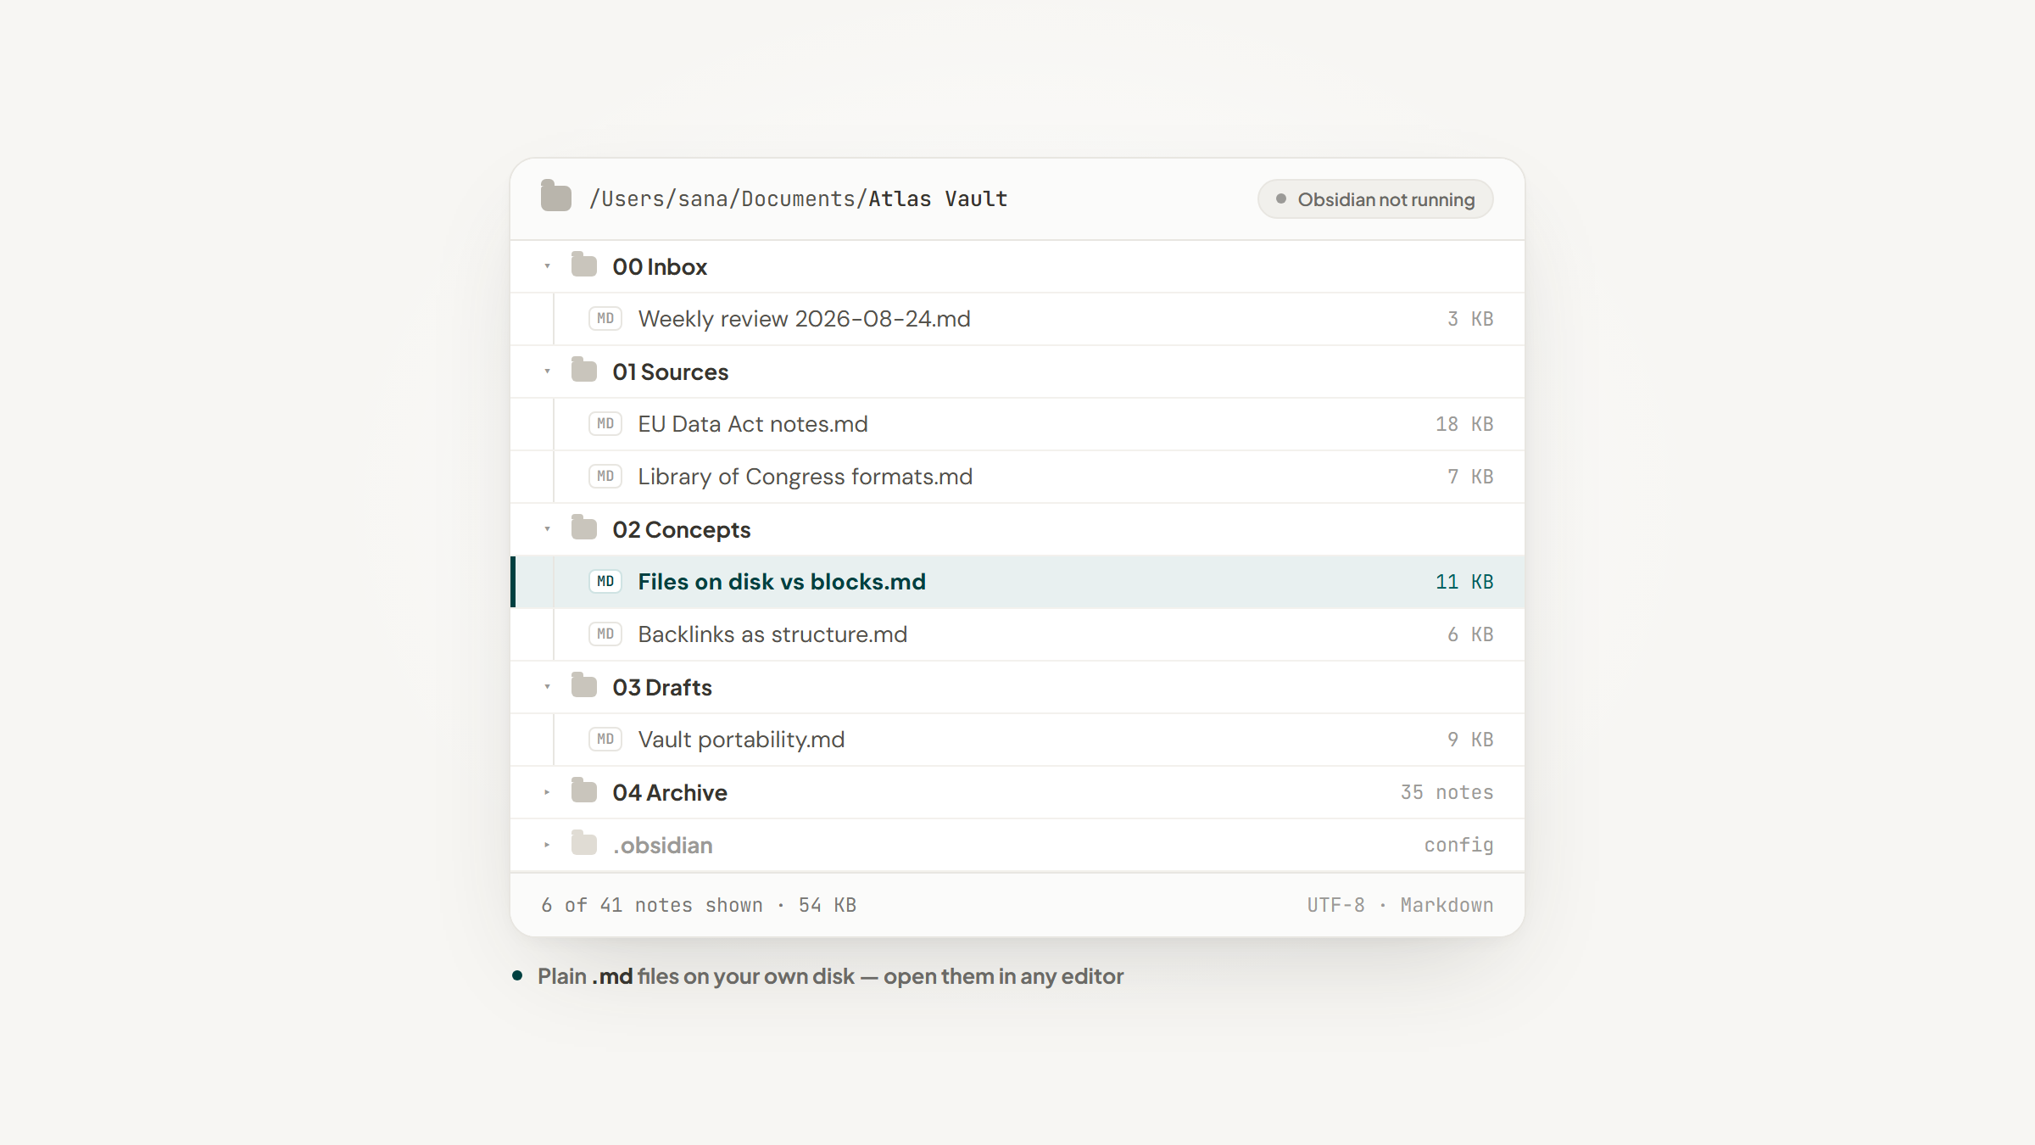Click the 03 Drafts folder icon
This screenshot has height=1145, width=2035.
pos(584,685)
